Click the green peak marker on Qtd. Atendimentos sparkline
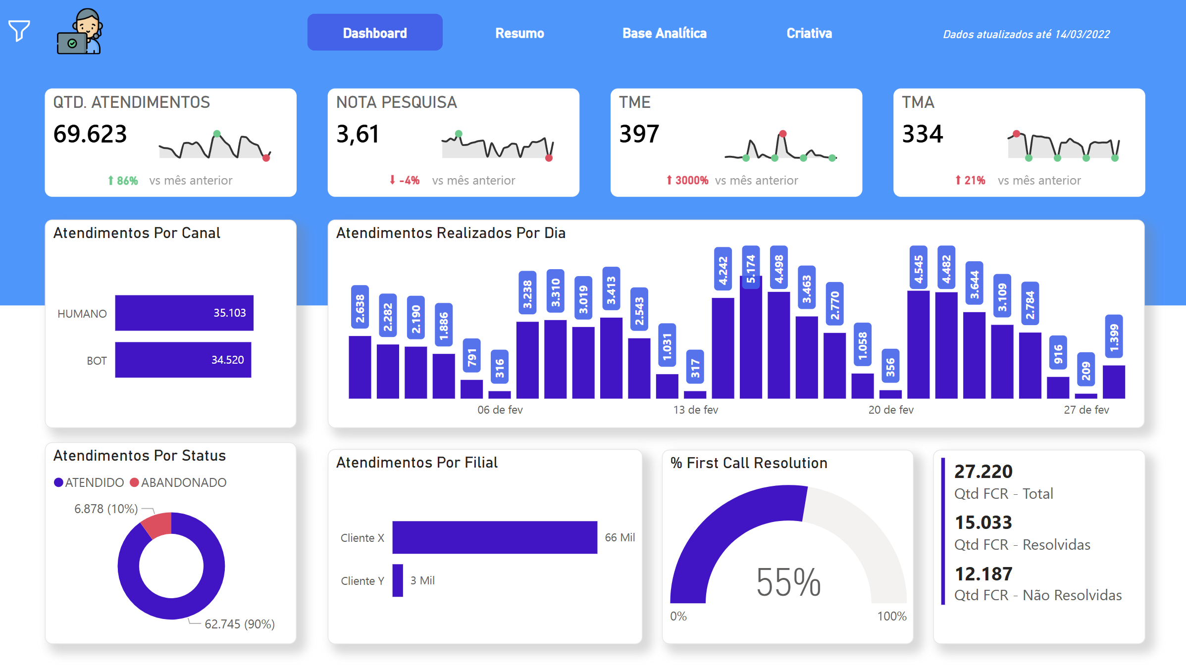This screenshot has width=1186, height=666. coord(216,134)
